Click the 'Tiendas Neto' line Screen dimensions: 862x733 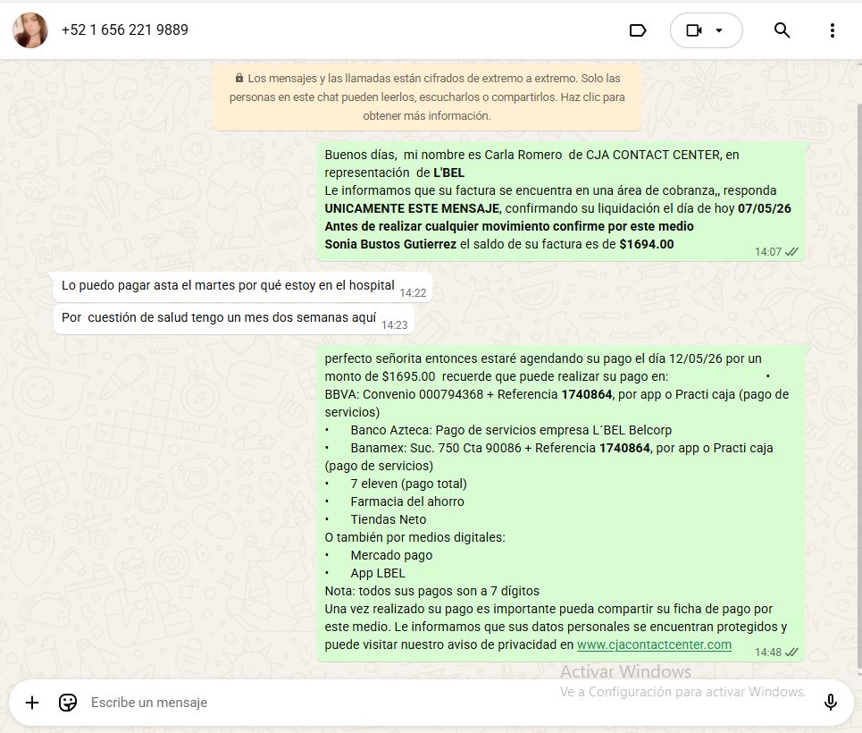[x=388, y=519]
